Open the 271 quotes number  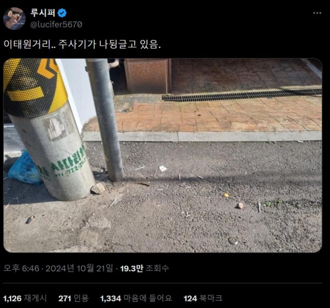[x=65, y=299]
